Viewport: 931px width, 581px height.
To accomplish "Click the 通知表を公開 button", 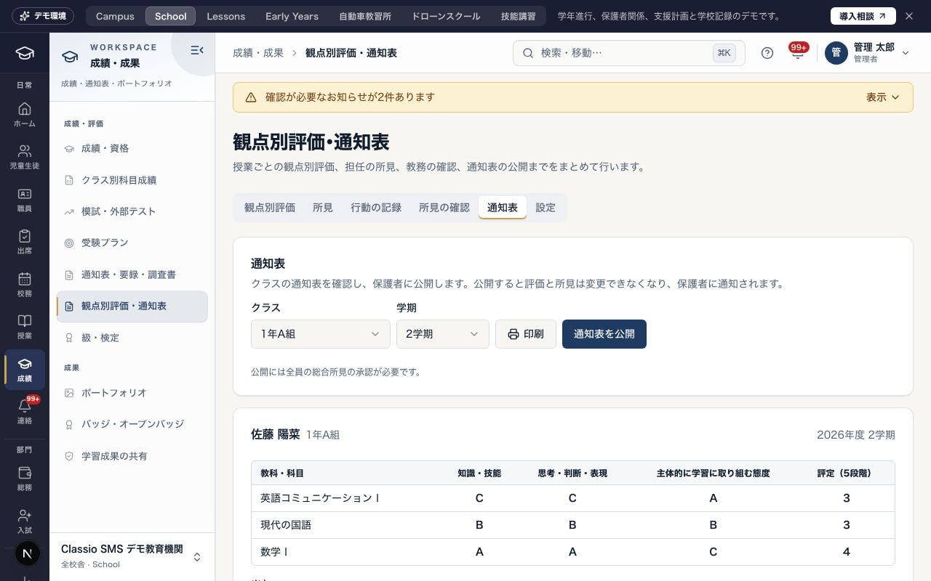I will (x=604, y=334).
